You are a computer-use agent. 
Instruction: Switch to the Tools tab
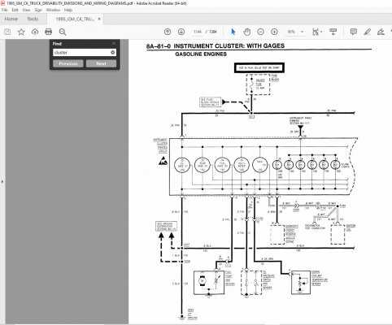pos(33,19)
